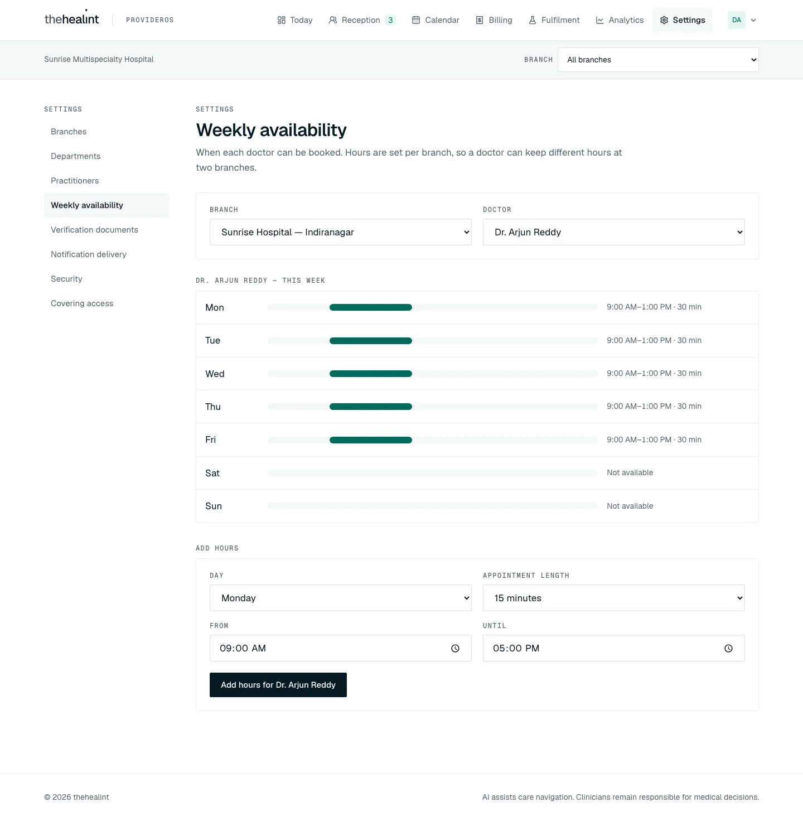The height and width of the screenshot is (821, 803).
Task: Open the Sunrise Hospital — Indiranagar branch dropdown
Action: tap(341, 232)
